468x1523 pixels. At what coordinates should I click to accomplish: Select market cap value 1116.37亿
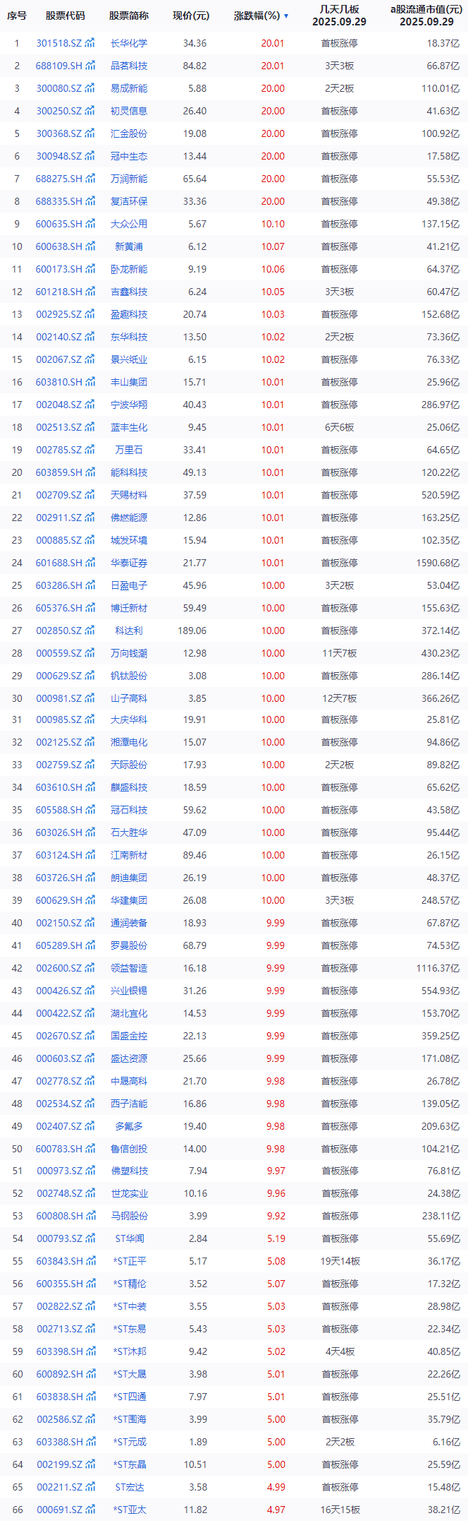[438, 968]
